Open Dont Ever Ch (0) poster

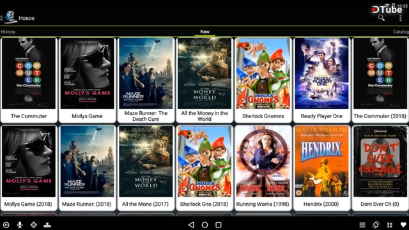[x=380, y=161]
